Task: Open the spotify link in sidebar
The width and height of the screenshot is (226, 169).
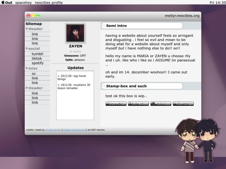Action: pos(38,63)
